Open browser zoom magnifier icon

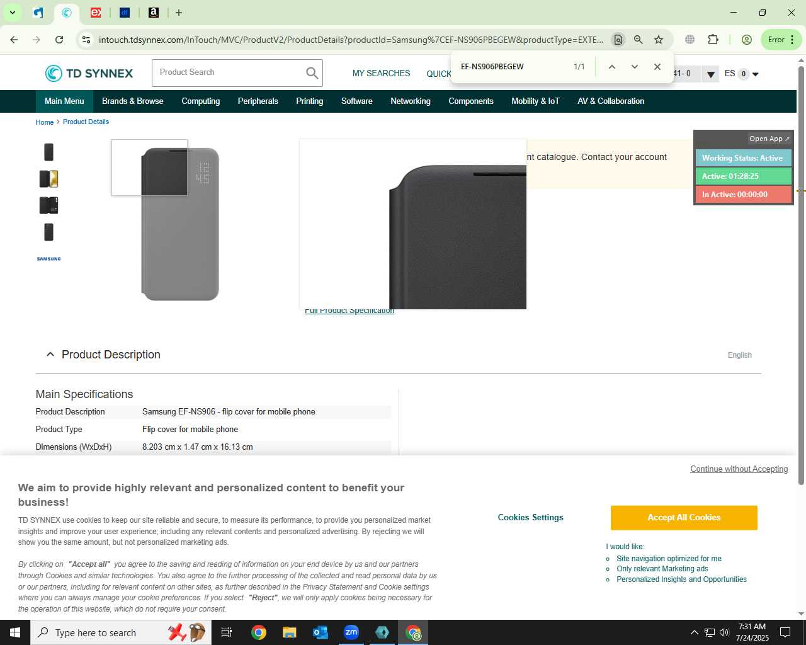(639, 40)
